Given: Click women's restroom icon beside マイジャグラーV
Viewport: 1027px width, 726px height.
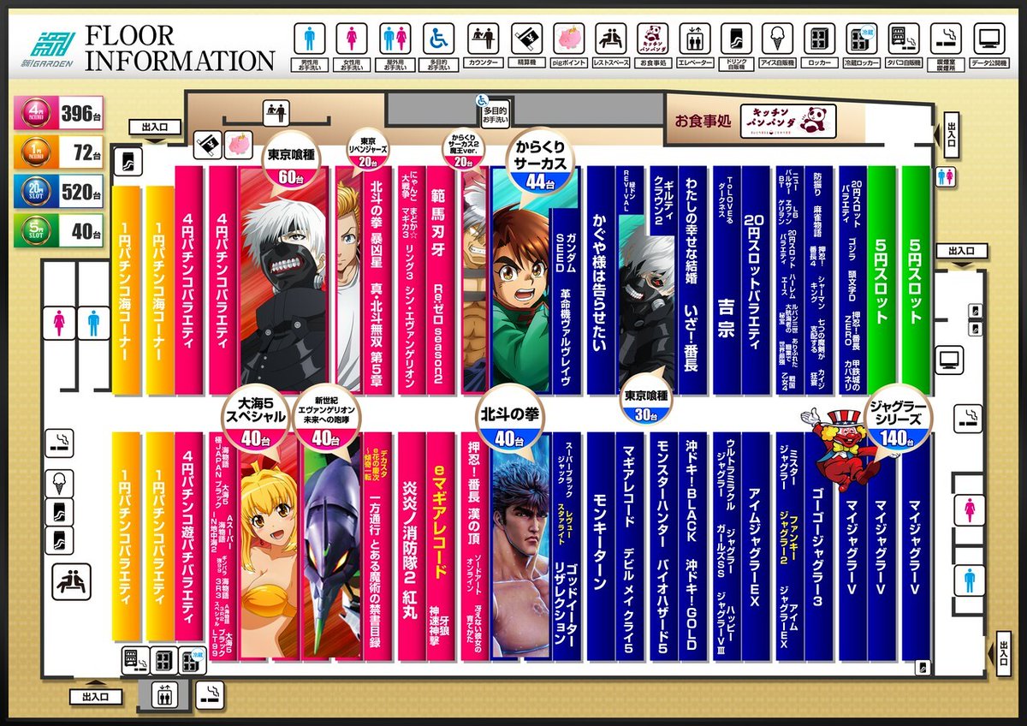Looking at the screenshot, I should 970,511.
